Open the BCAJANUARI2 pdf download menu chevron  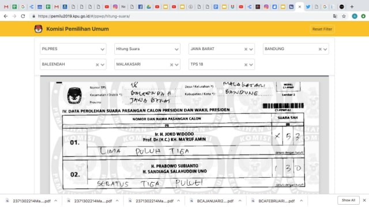click(x=240, y=201)
